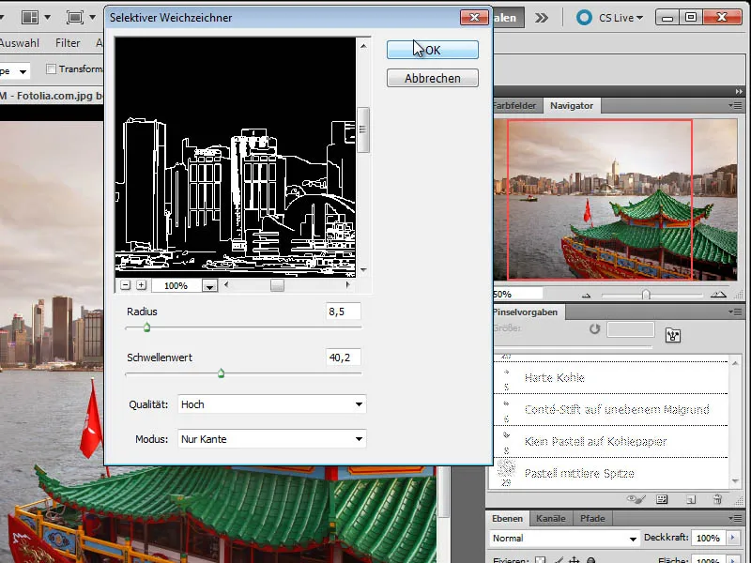Open the preview zoom percentage dropdown
The image size is (751, 563).
point(209,286)
